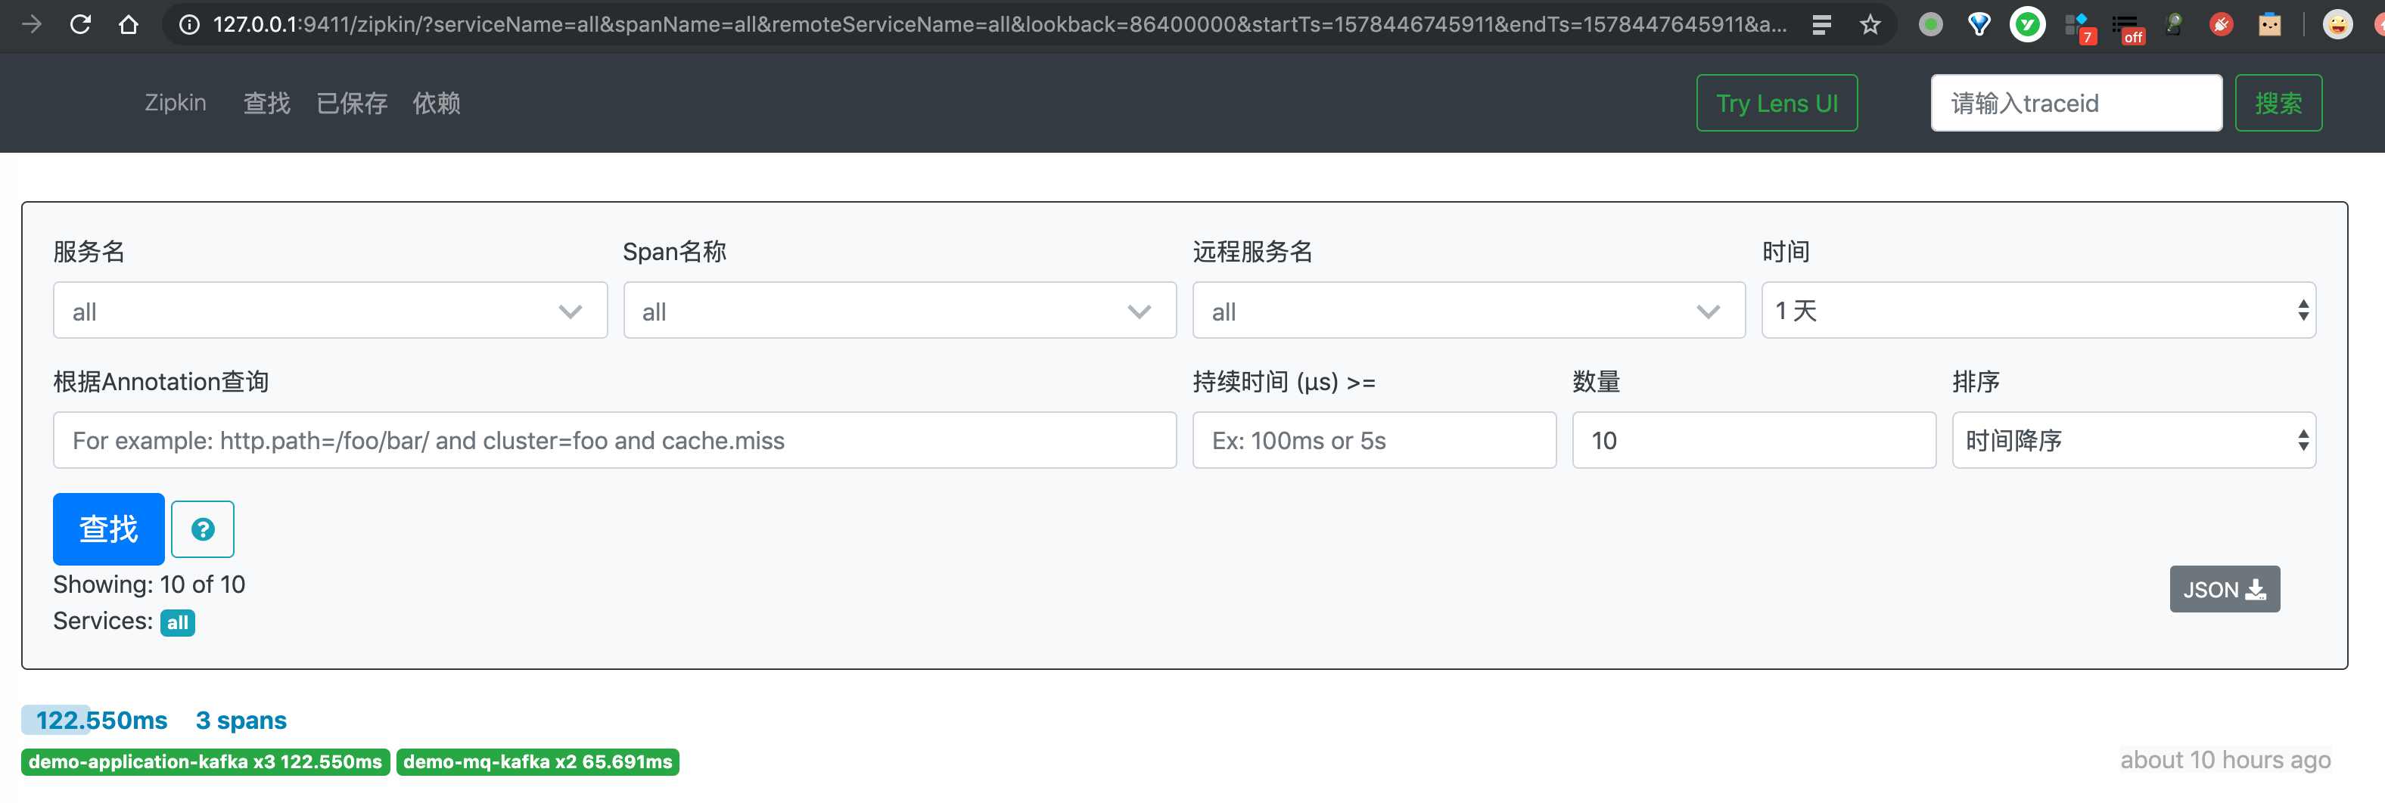The height and width of the screenshot is (803, 2385).
Task: Open the 时间 selector showing 1 天
Action: pyautogui.click(x=2038, y=311)
